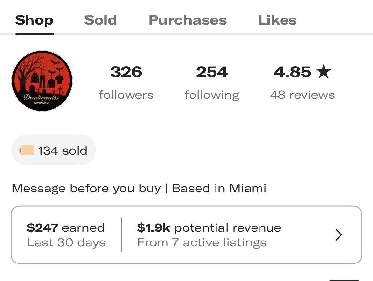Tap the star icon beside 4.85
The height and width of the screenshot is (281, 373).
[x=324, y=72]
